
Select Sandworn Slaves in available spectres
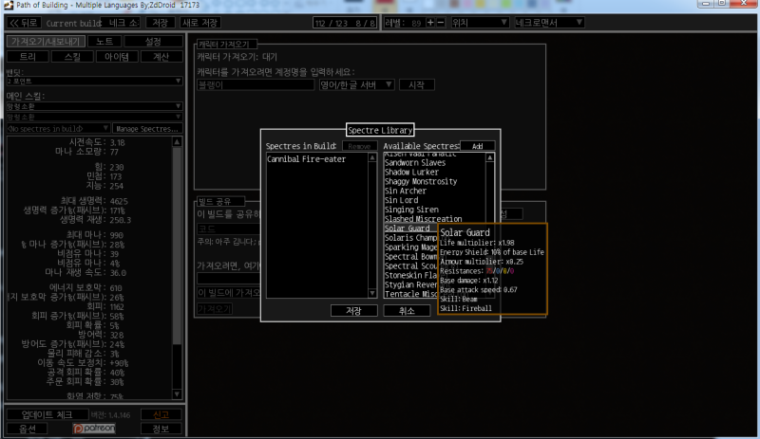(434, 163)
